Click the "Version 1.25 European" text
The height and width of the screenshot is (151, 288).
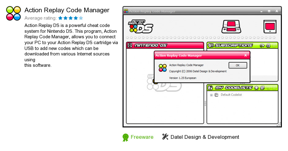pos(183,78)
